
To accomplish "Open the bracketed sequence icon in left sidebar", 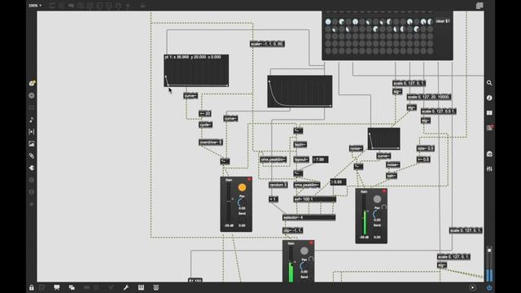I will 32,132.
